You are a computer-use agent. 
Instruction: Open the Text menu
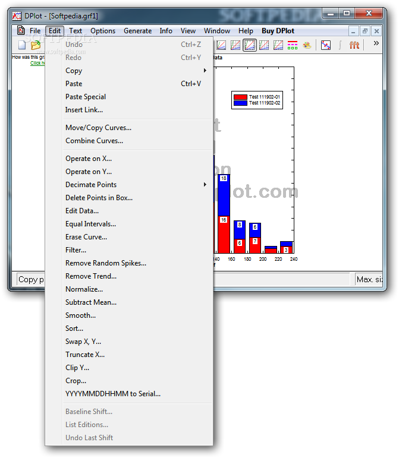(x=76, y=31)
